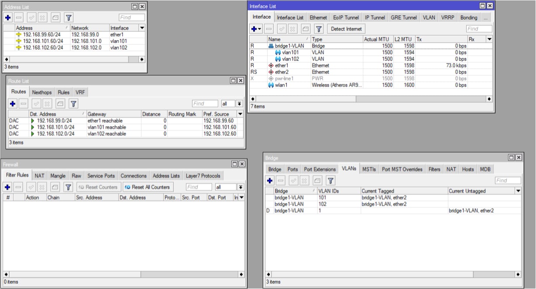
Task: Open filter in Route List window
Action: [73, 104]
